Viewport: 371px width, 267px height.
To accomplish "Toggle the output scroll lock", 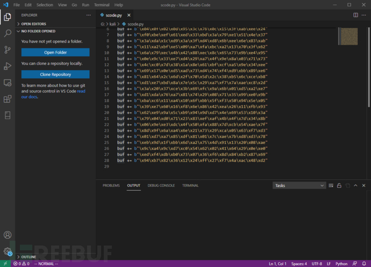I will click(x=339, y=185).
